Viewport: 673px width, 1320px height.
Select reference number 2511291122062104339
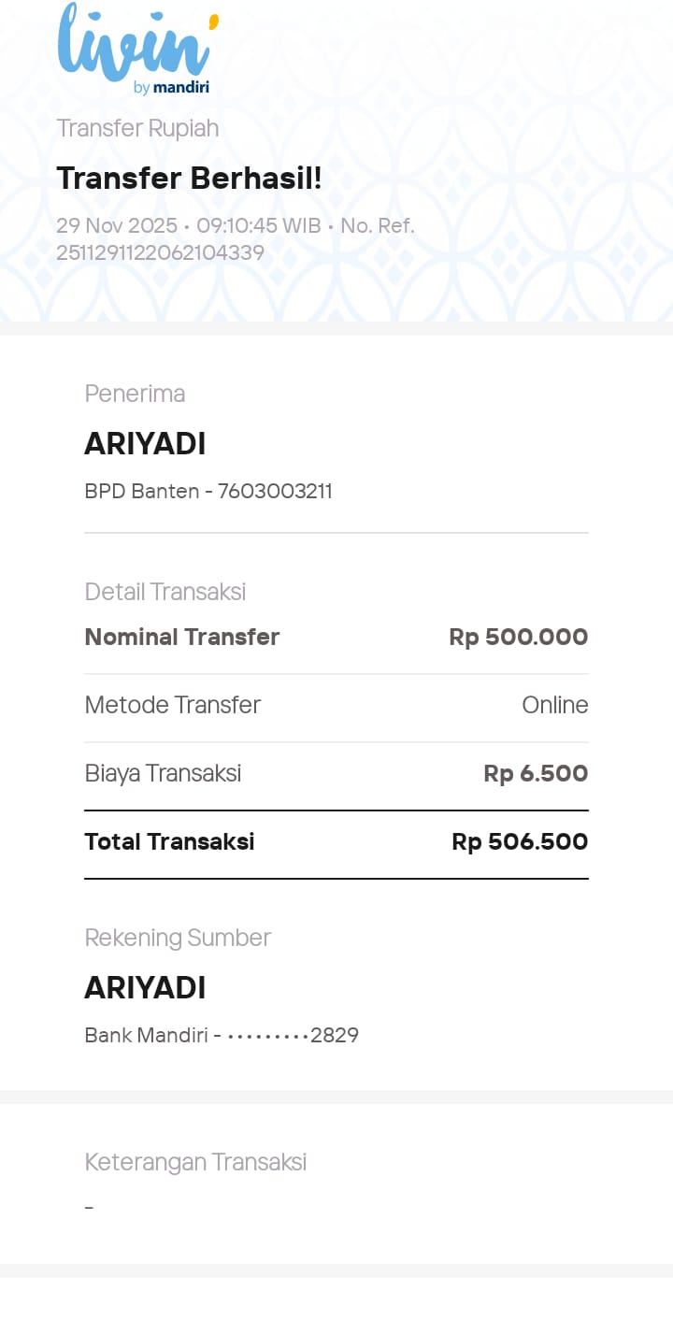(x=160, y=252)
